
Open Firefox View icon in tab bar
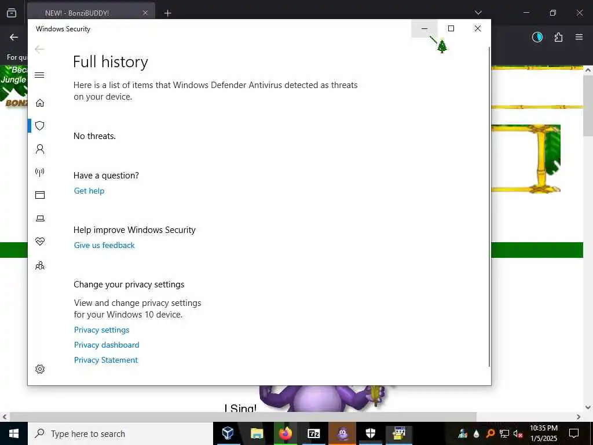[12, 13]
